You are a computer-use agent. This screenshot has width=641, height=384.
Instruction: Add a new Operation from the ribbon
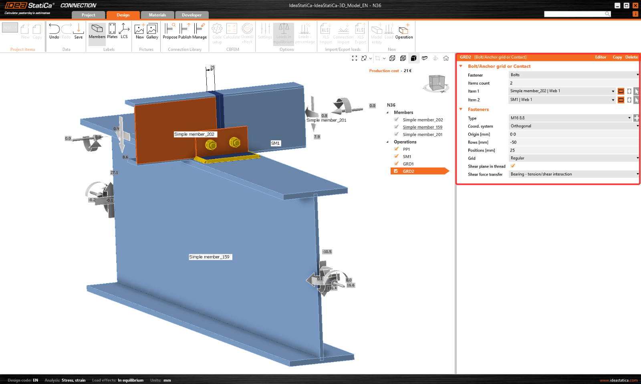404,31
